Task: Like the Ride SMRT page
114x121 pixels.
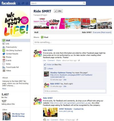Action: [x=58, y=11]
